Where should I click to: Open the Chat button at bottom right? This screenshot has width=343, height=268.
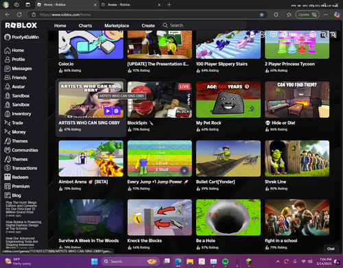[x=331, y=249]
